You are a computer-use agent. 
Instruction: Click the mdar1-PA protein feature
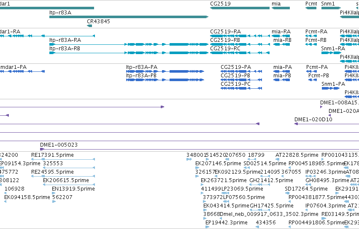point(22,71)
